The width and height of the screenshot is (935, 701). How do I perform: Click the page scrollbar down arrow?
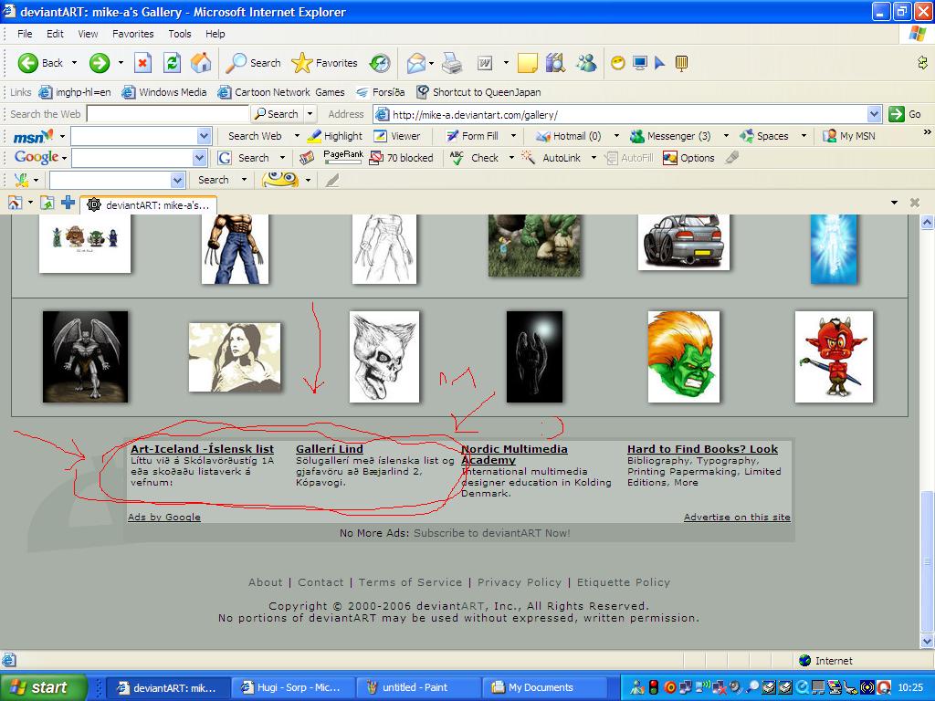tap(928, 642)
